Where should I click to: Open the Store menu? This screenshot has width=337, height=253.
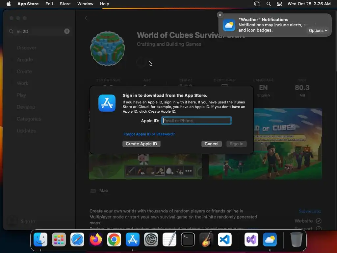(65, 4)
